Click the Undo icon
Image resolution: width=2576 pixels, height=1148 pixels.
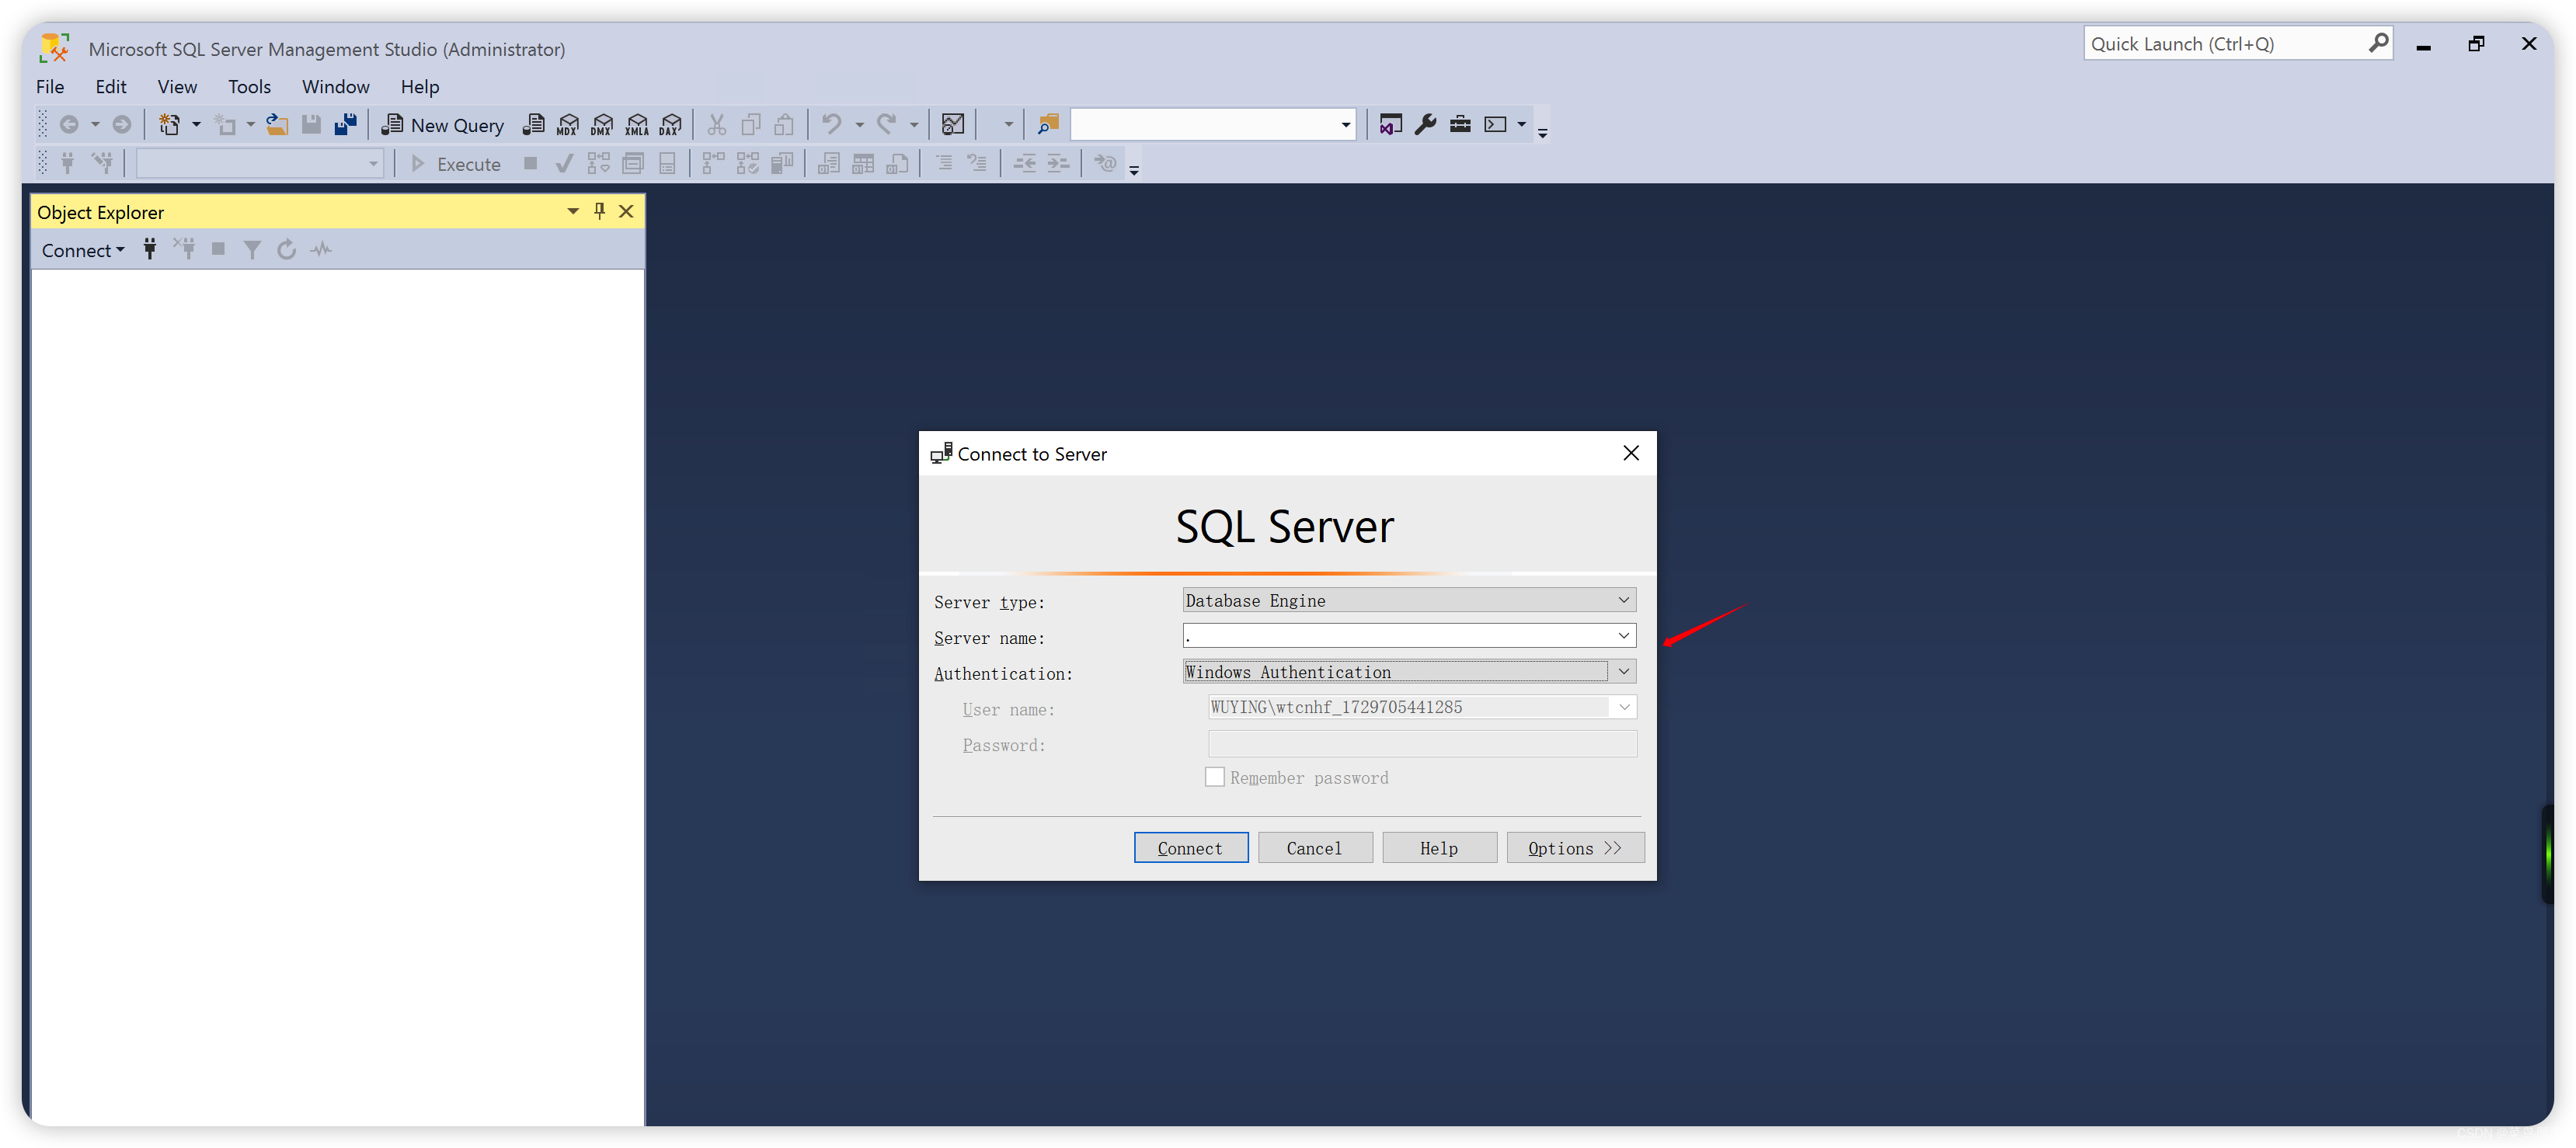(x=831, y=124)
